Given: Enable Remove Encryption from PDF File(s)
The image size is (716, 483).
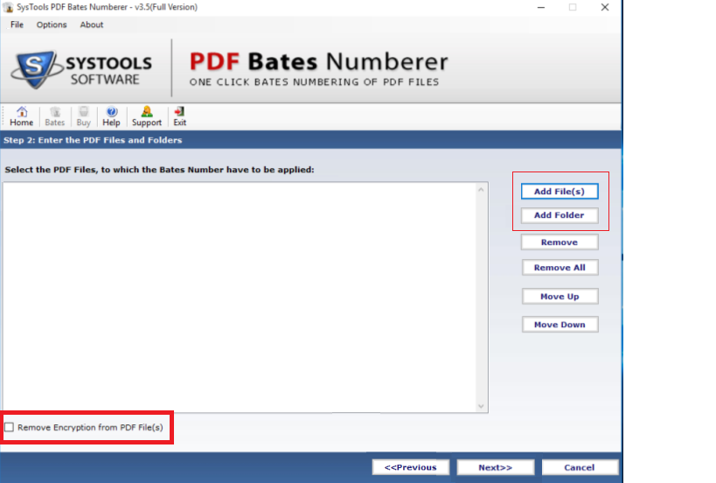Looking at the screenshot, I should [9, 427].
